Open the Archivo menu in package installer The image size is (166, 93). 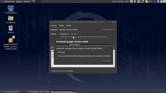pyautogui.click(x=54, y=26)
